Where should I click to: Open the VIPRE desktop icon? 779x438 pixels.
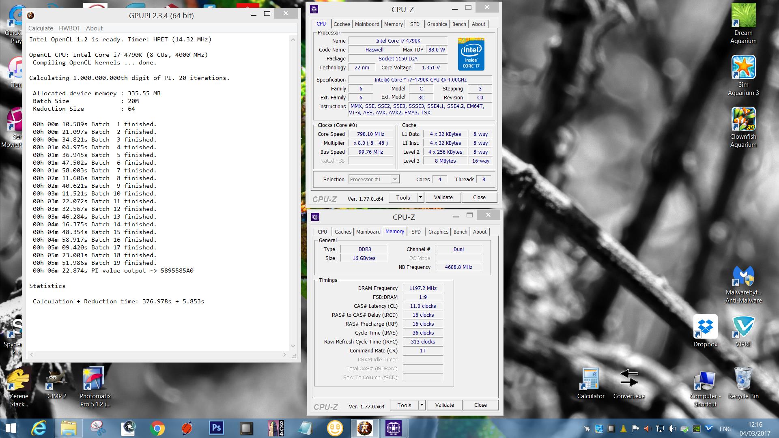tap(743, 331)
